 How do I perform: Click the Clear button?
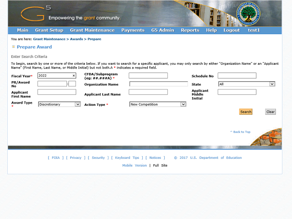271,112
